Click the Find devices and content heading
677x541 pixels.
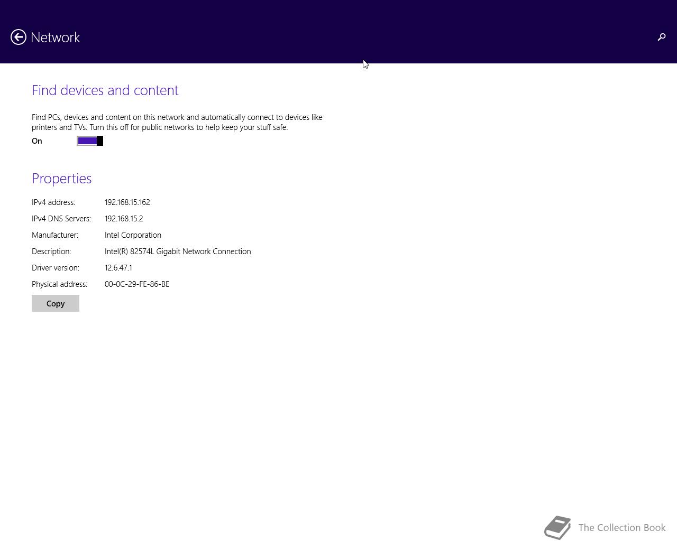(105, 90)
